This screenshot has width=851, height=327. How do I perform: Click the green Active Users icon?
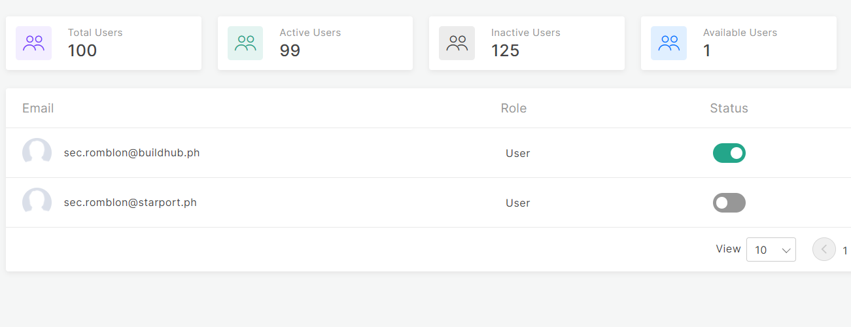click(245, 43)
